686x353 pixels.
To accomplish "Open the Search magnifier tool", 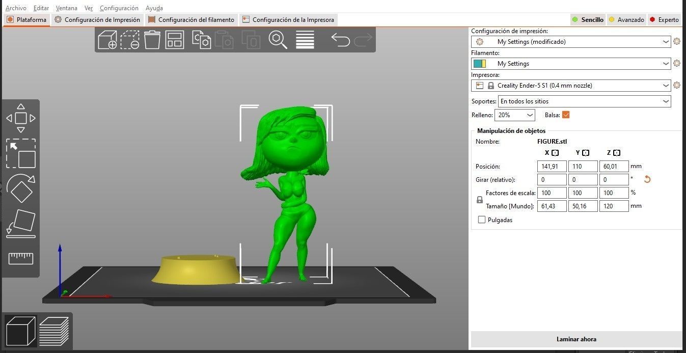I will [x=278, y=40].
